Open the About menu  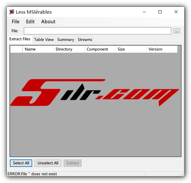click(48, 22)
